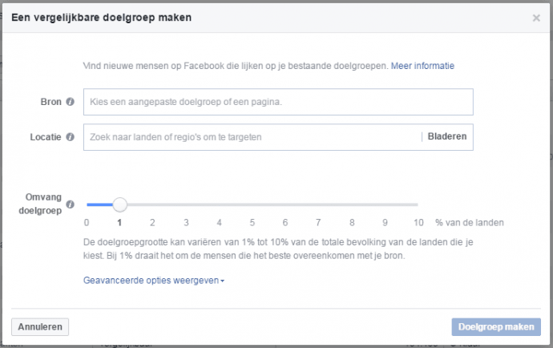
Task: Click the Doelgroep maken button
Action: point(497,327)
